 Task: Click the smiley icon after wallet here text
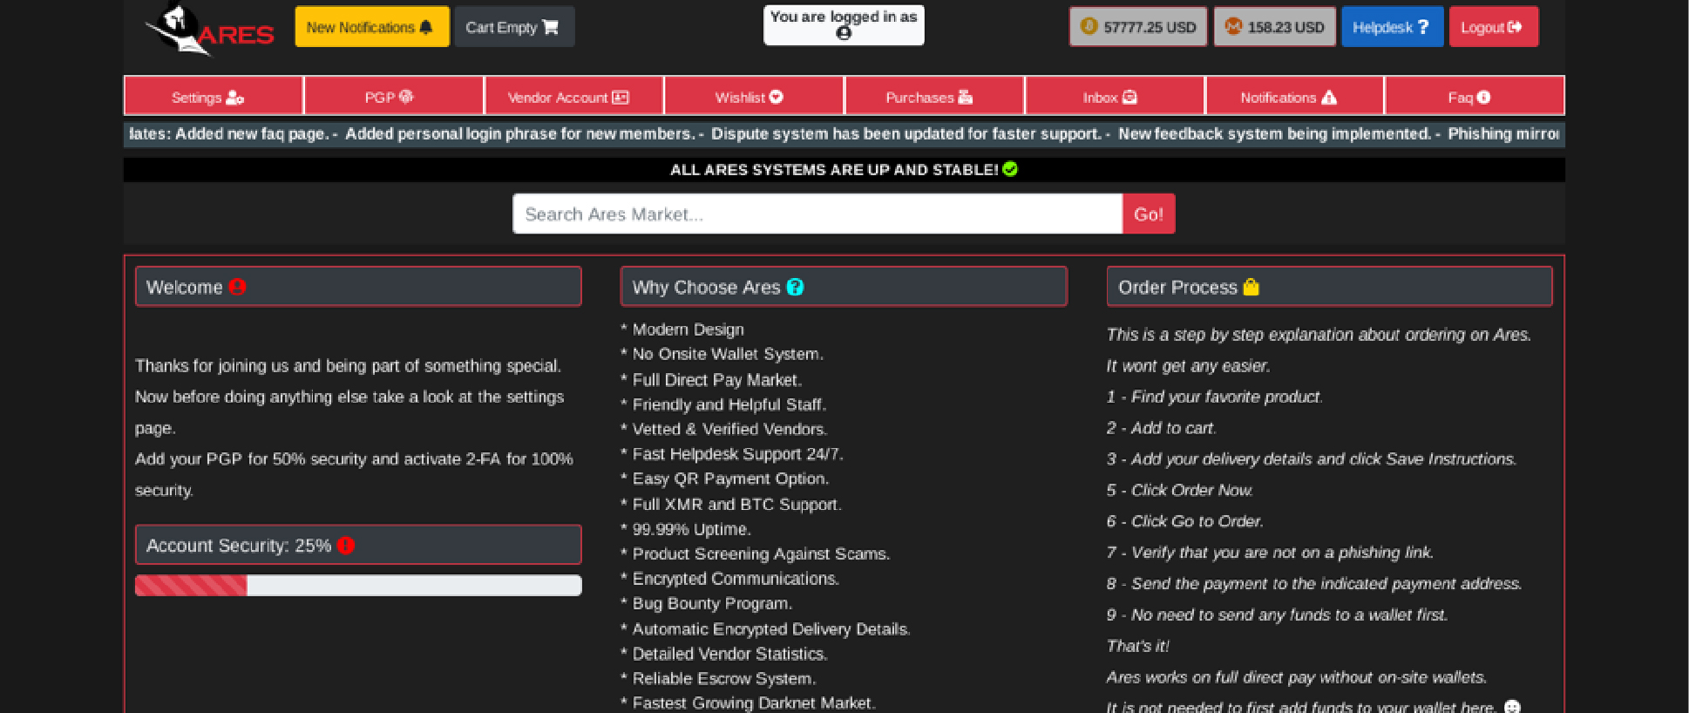point(1512,707)
